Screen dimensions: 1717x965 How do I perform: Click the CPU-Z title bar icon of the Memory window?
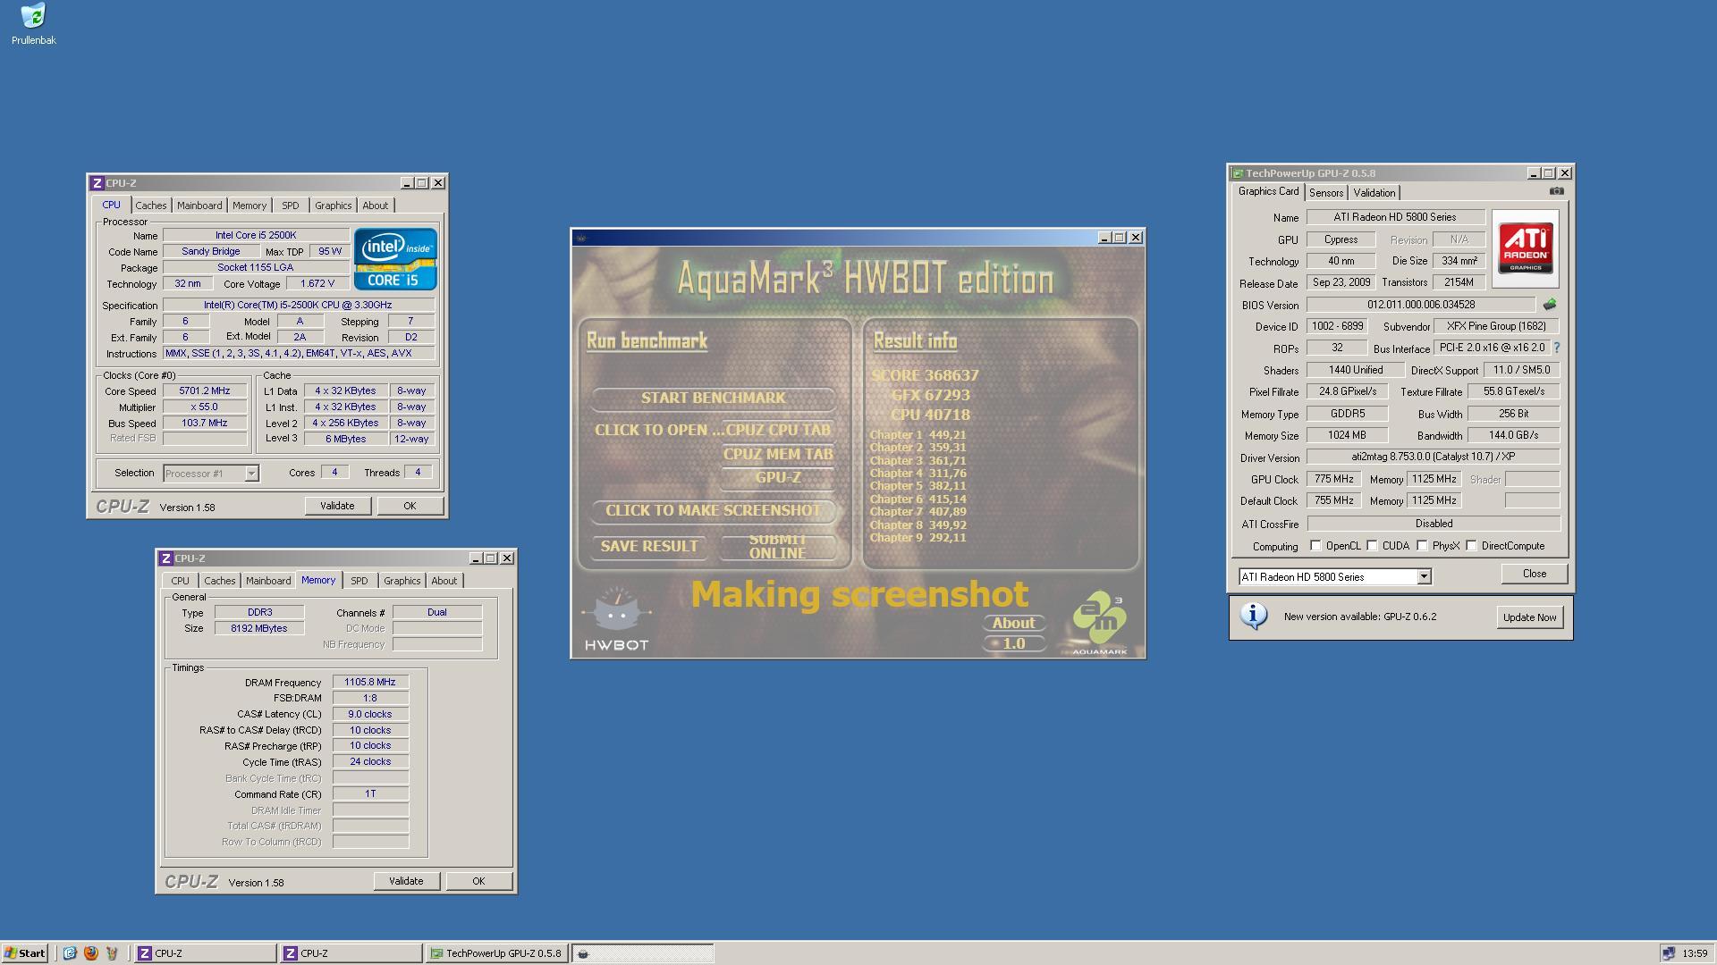tap(166, 558)
